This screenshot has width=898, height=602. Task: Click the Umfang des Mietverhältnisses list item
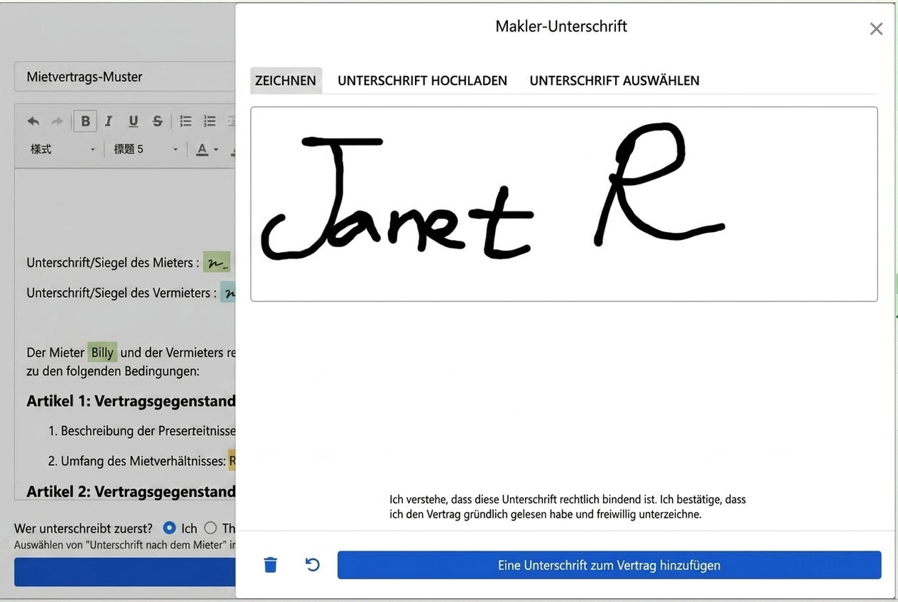(x=143, y=461)
